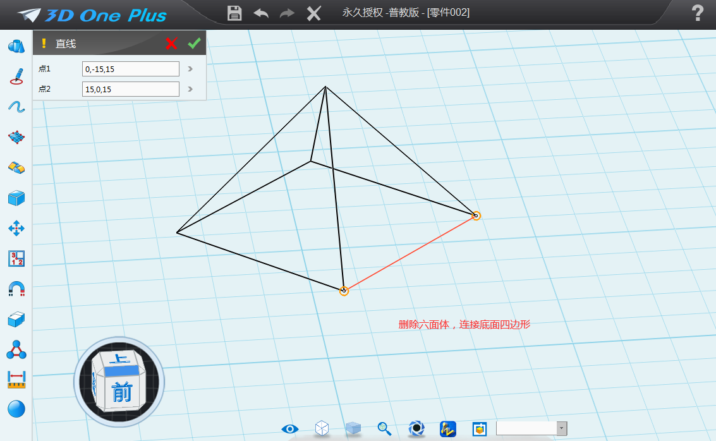Click the yellow warning mark beside 直线
716x441 pixels.
[44, 44]
